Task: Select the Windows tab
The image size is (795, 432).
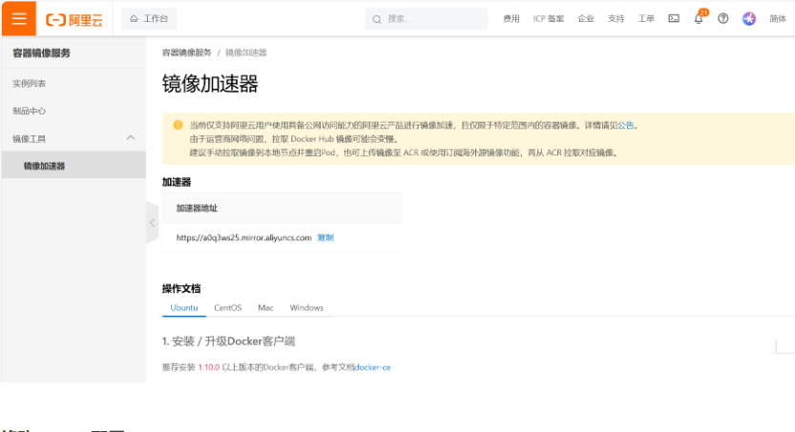Action: click(306, 307)
